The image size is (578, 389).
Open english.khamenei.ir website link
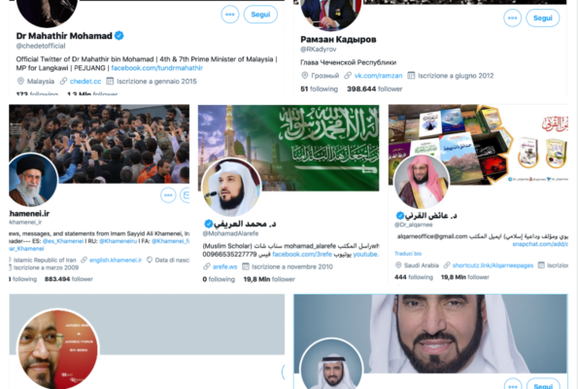click(116, 260)
